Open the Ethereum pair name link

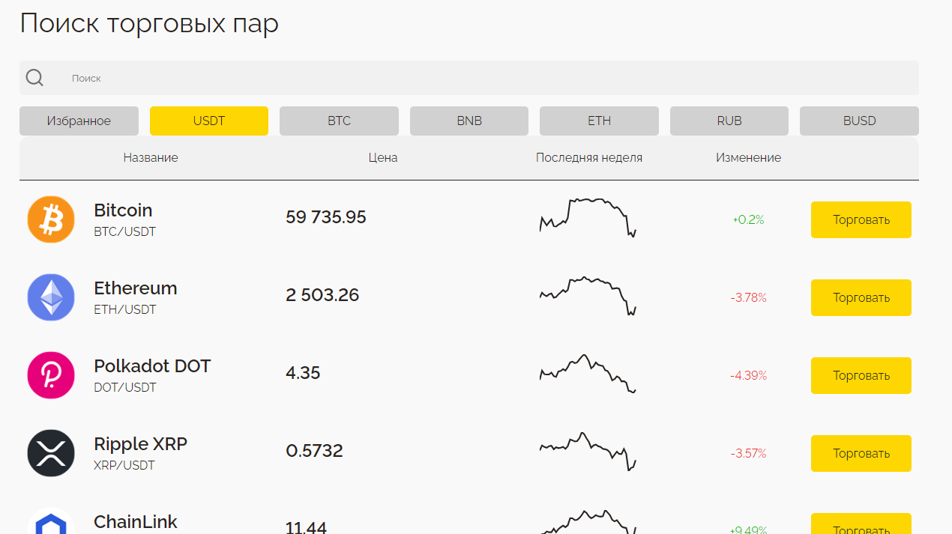135,289
